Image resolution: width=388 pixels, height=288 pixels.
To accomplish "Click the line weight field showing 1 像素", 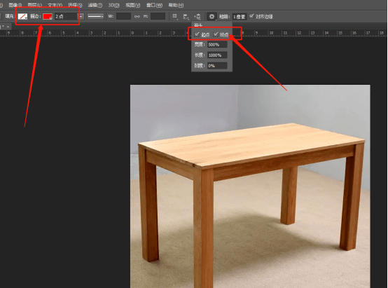I will (240, 17).
